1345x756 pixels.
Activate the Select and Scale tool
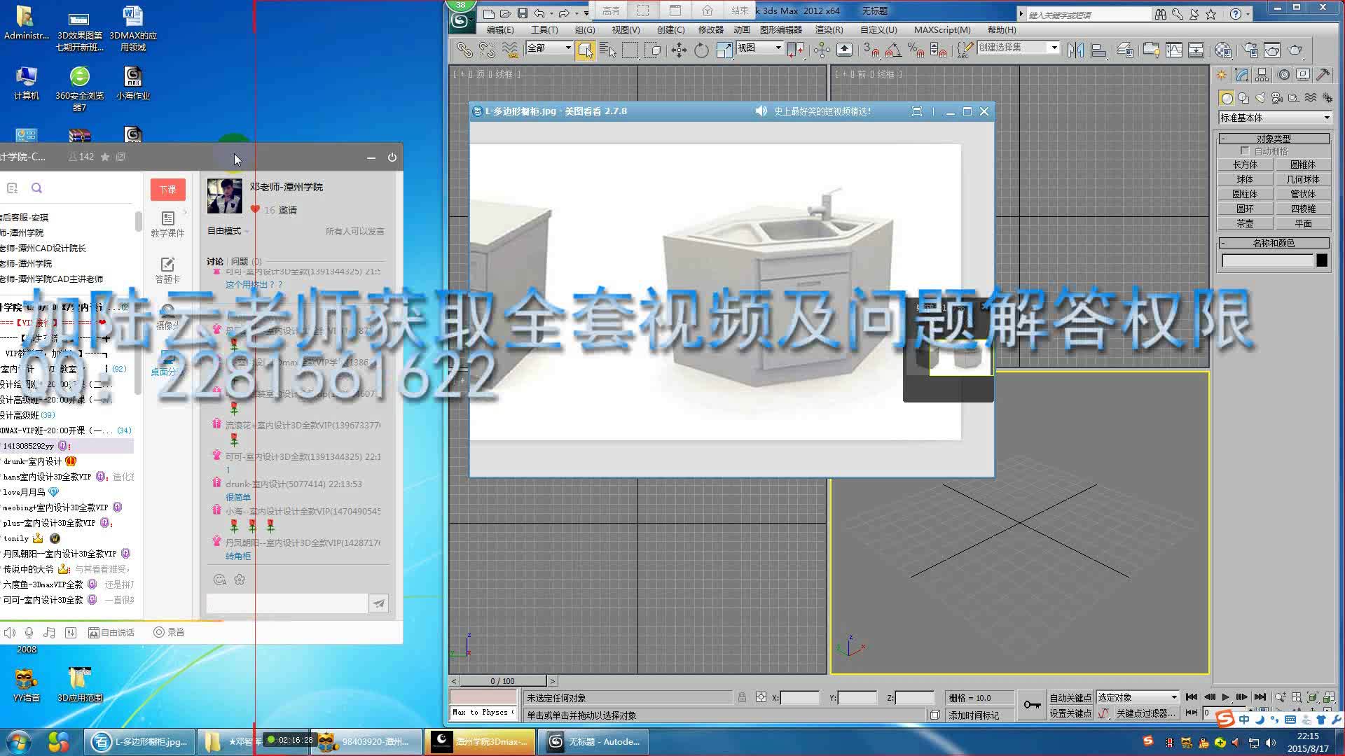724,50
